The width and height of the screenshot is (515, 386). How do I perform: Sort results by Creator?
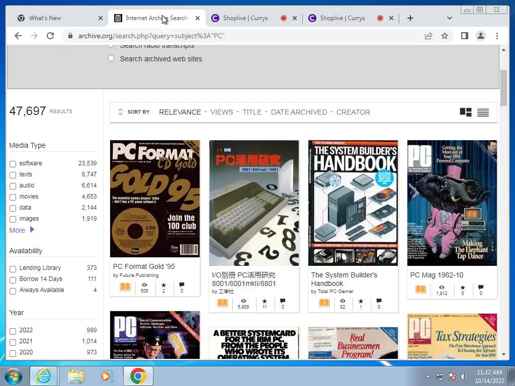point(353,112)
